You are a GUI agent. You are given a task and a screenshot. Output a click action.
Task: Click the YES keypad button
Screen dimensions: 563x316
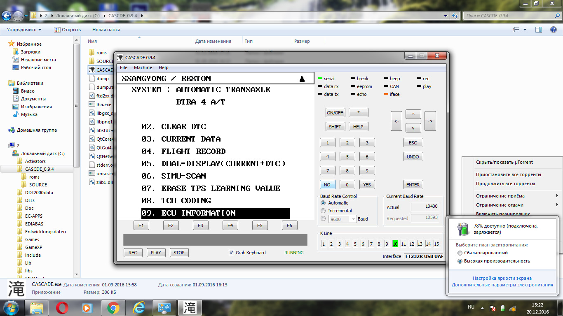[367, 185]
